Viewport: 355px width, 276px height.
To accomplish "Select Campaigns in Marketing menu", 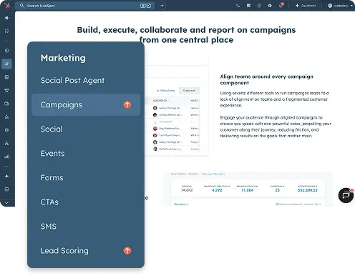I will [86, 104].
